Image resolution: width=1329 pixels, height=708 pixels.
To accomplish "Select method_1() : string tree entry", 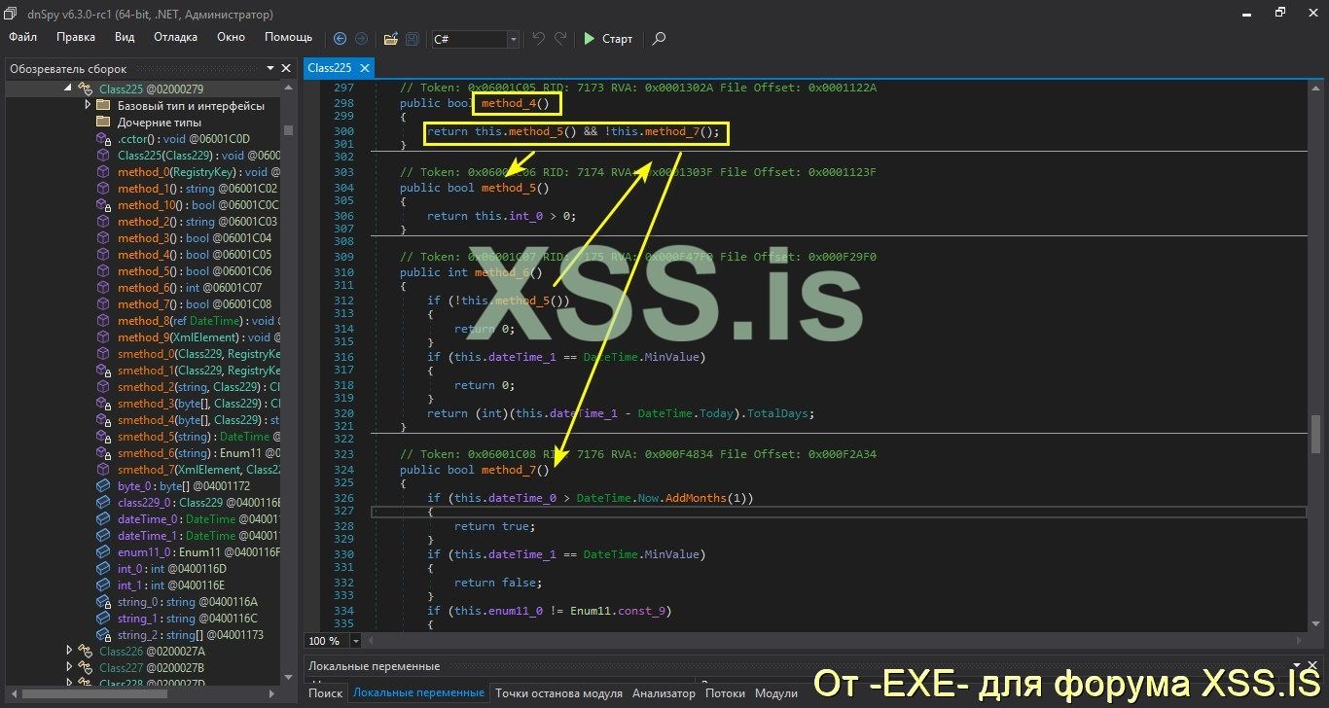I will [198, 189].
